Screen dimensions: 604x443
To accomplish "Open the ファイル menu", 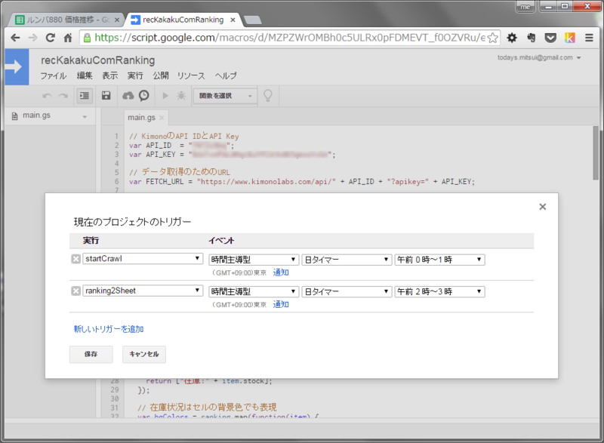I will tap(54, 75).
